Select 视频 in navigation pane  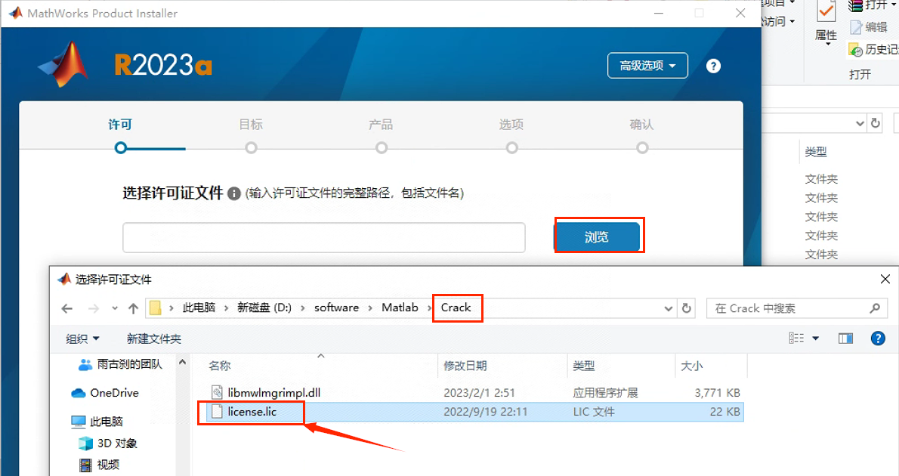[100, 465]
